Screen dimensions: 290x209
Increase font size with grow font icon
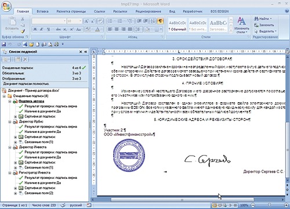tap(86, 21)
